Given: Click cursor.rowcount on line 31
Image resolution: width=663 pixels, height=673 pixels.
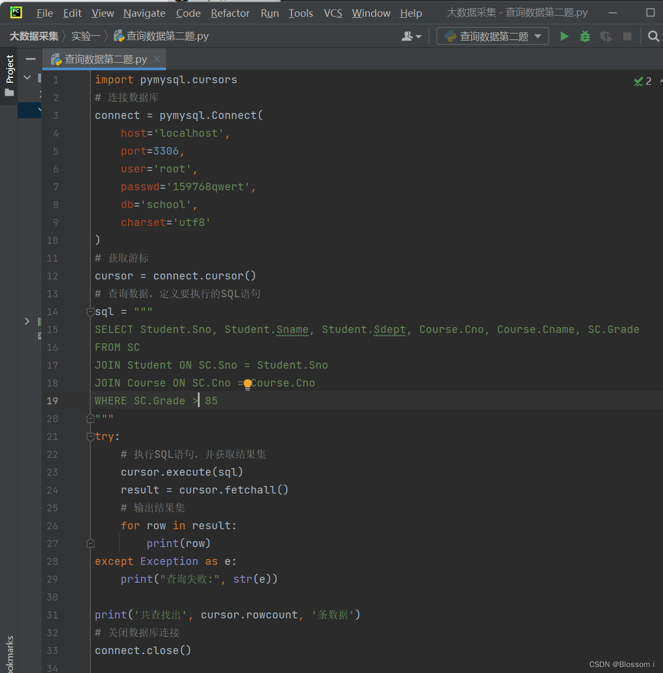Looking at the screenshot, I should 249,615.
